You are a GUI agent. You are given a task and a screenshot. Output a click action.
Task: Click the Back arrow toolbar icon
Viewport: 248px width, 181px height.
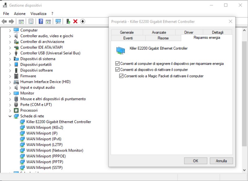[x=4, y=21]
